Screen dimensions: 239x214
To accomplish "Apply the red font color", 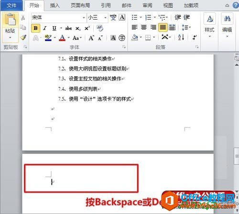I will 62,38.
